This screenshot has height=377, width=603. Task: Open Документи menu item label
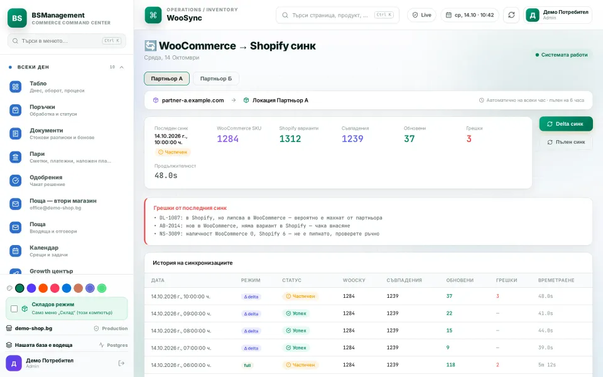[46, 131]
